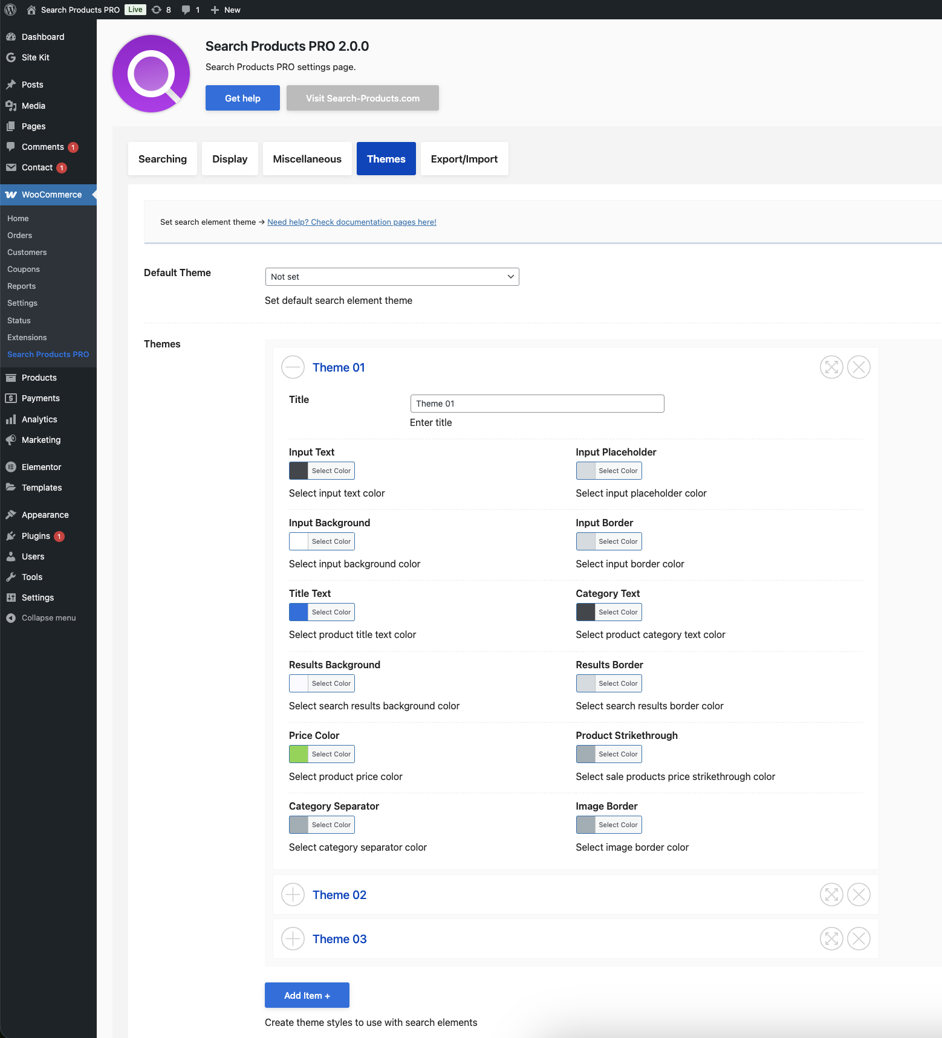942x1038 pixels.
Task: Click the WordPress logo icon
Action: (10, 10)
